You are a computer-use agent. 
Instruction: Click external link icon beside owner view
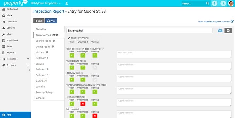[232, 22]
